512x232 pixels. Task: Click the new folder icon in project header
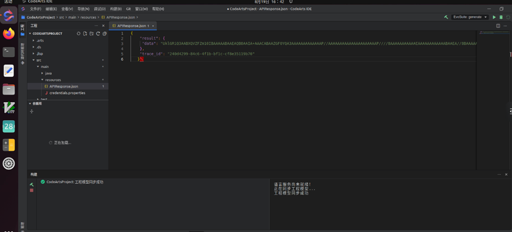pyautogui.click(x=91, y=34)
